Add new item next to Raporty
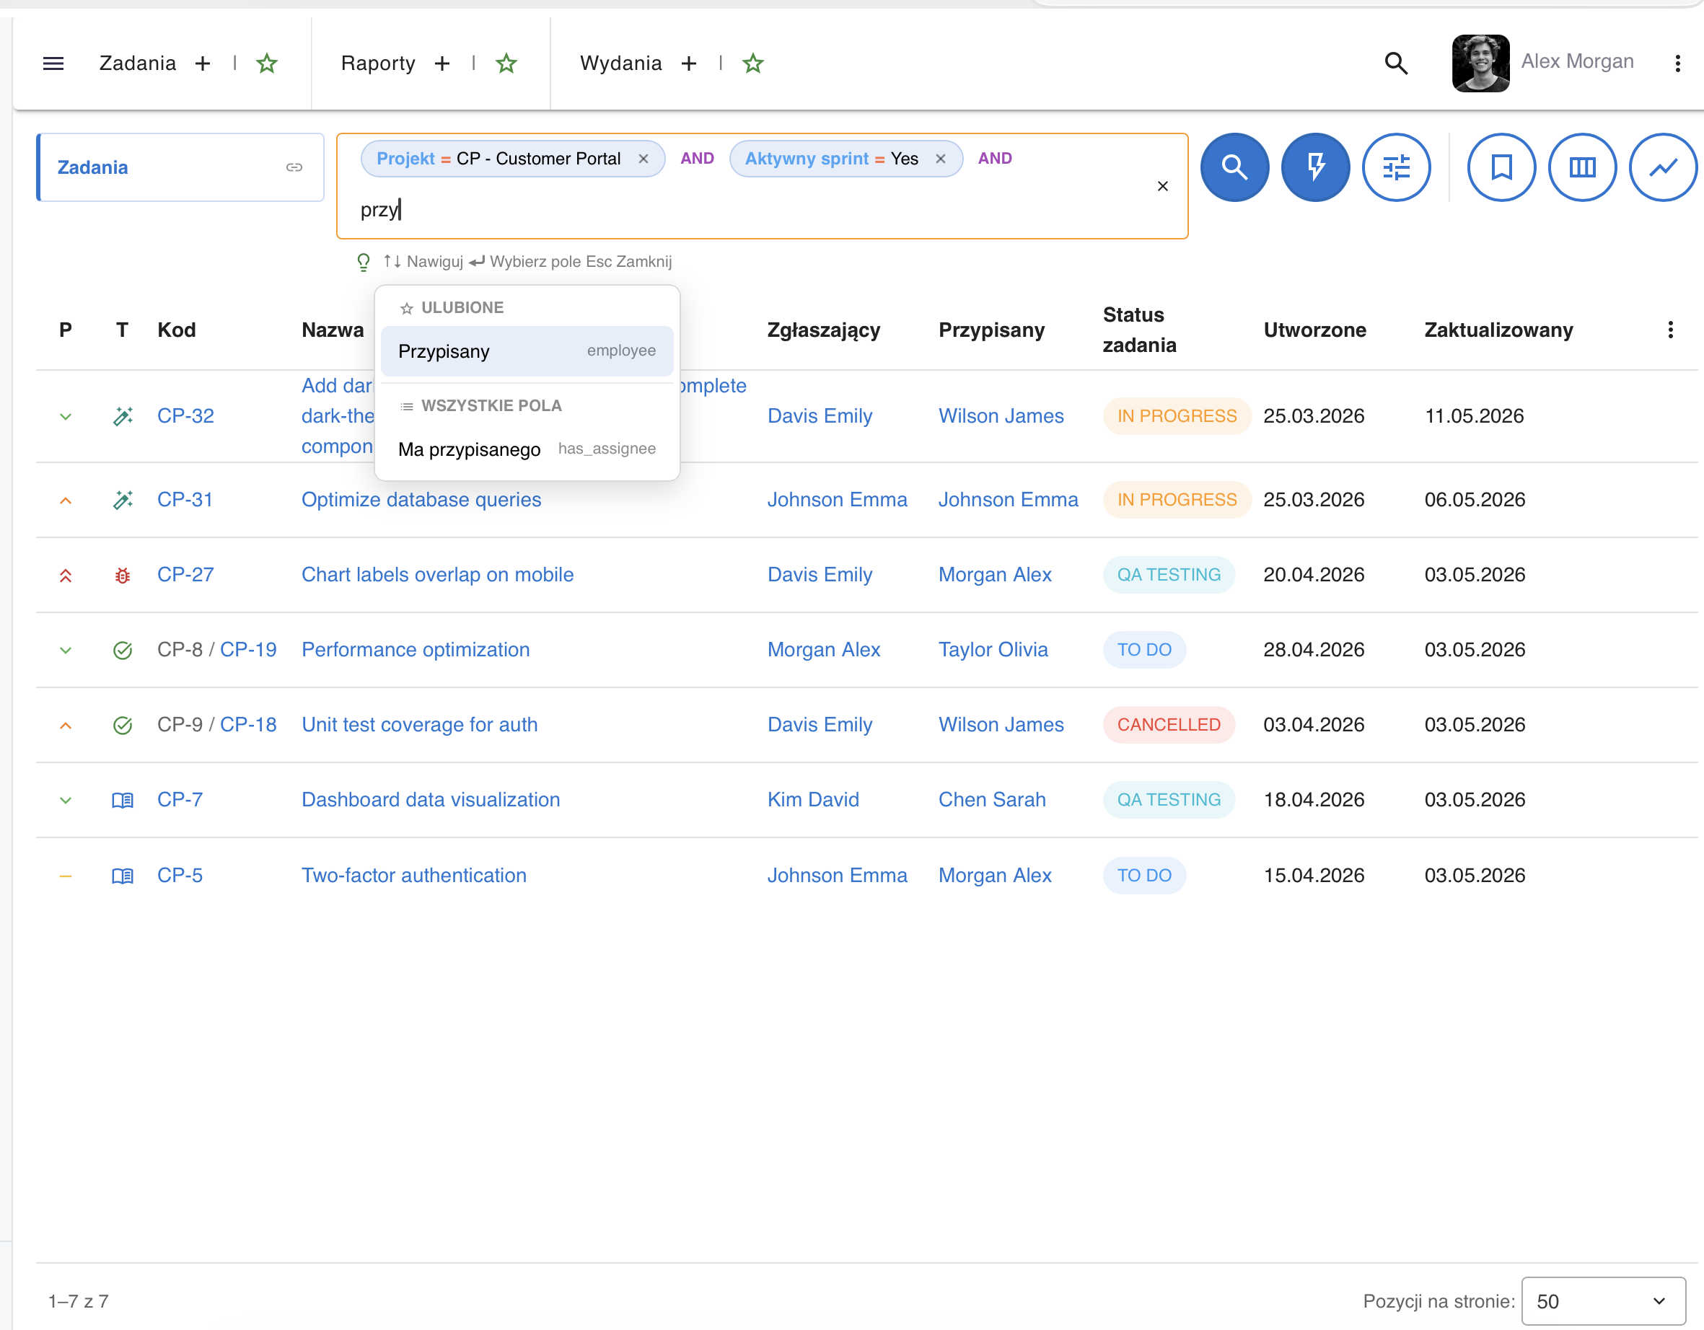 coord(442,63)
